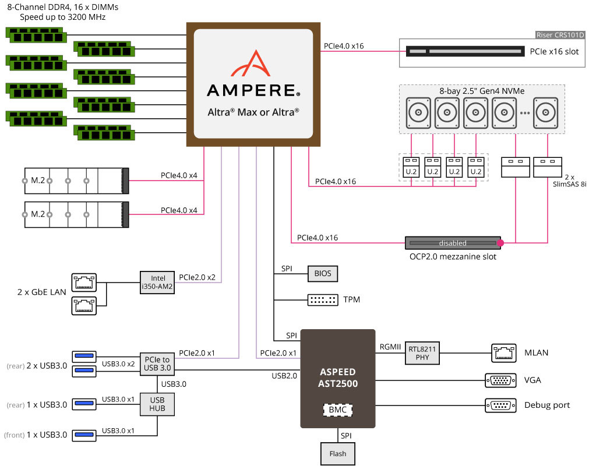
Task: Click the 8-bay 2.5" Gen4 NVMe heading
Action: (x=482, y=91)
